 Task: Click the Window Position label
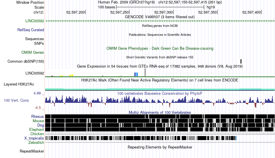pos(30,2)
